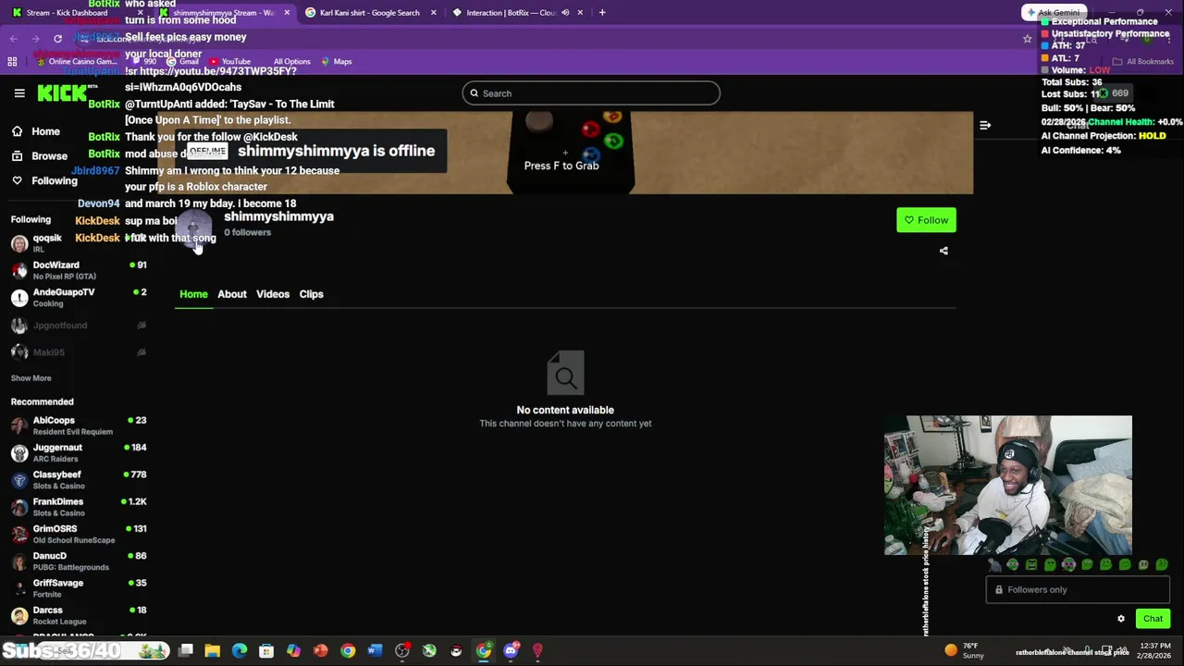Open AbiCoops recommended channel
Screen dimensions: 1184x666
(79, 425)
